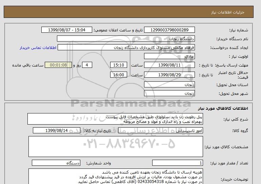Click the تاریخ نیاز به کالا label
261x184 pixels.
(97, 131)
